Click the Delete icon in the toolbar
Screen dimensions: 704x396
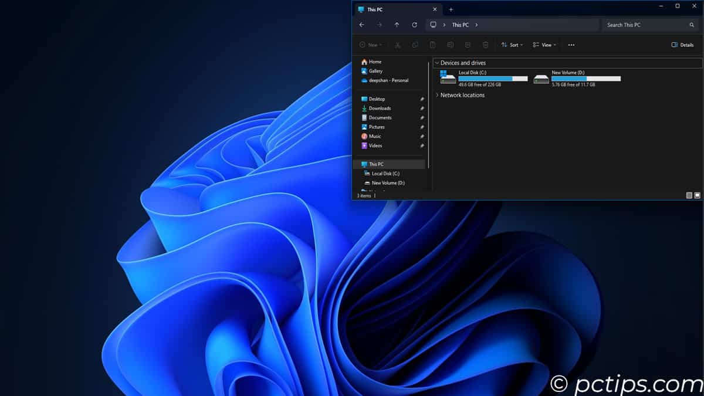(485, 45)
